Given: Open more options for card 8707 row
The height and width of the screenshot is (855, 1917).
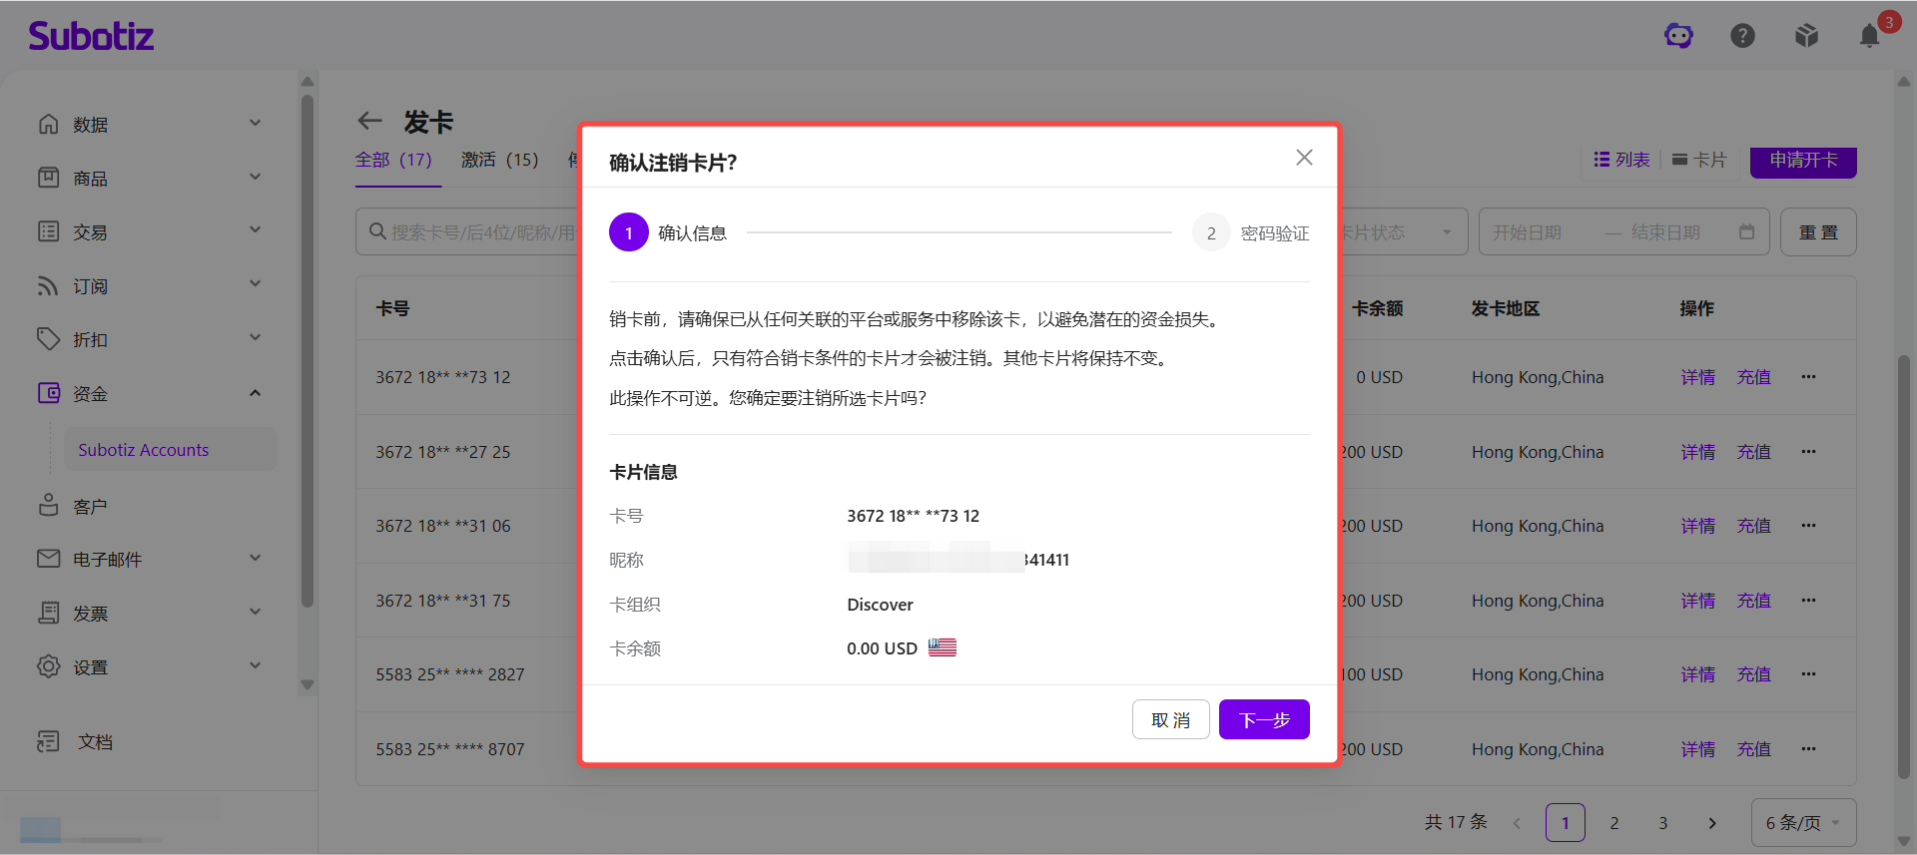Looking at the screenshot, I should pos(1808,749).
